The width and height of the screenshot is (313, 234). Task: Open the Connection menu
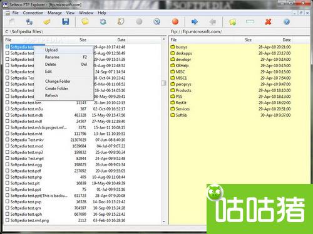[33, 13]
